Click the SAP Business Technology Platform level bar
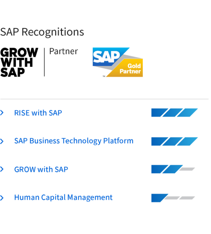The width and height of the screenshot is (211, 234). click(174, 141)
